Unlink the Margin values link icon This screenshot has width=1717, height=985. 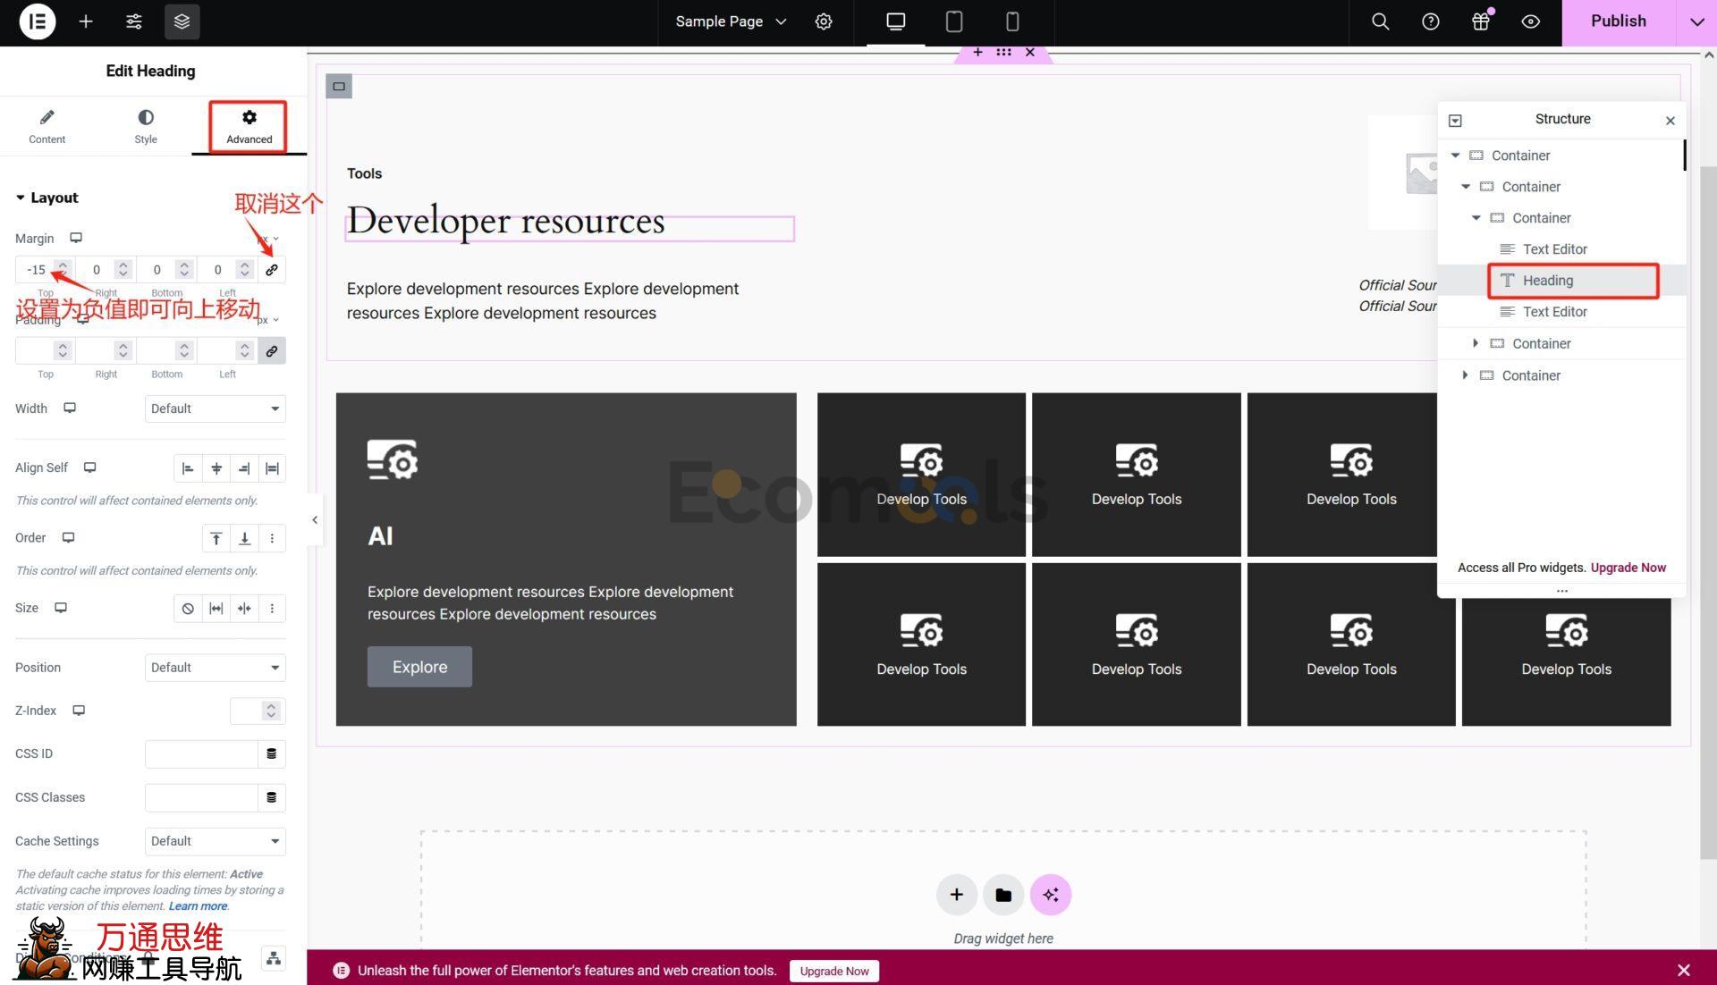point(272,269)
